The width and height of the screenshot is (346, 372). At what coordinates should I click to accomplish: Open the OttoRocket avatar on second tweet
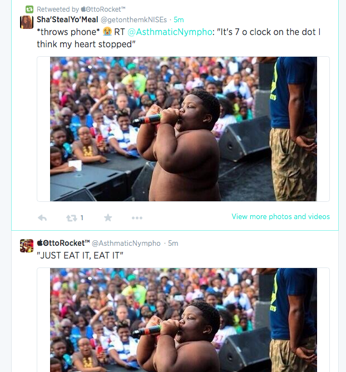pos(27,245)
